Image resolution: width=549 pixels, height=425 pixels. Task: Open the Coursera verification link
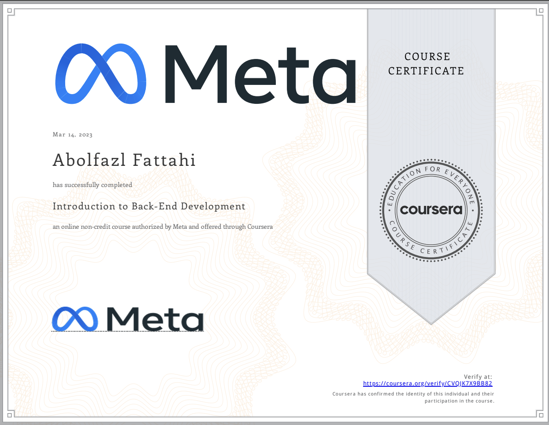[x=427, y=383]
